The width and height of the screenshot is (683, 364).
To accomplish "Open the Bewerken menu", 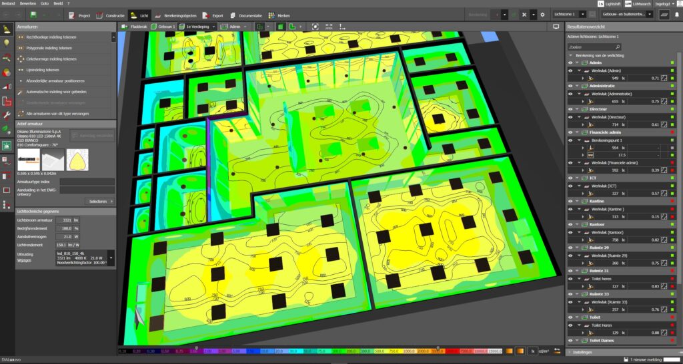I will [27, 3].
